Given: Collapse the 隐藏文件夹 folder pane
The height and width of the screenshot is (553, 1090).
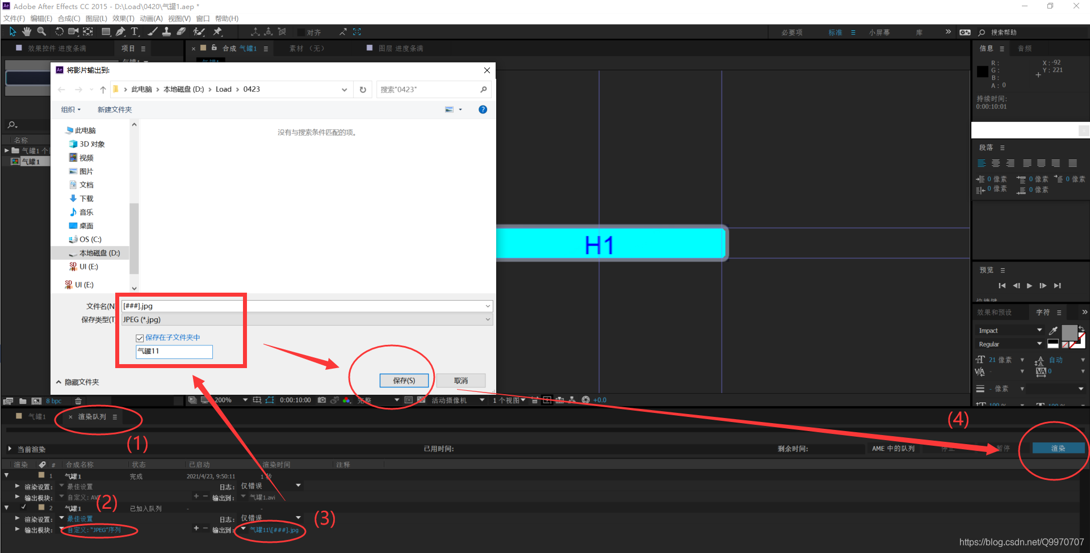Looking at the screenshot, I should tap(78, 382).
